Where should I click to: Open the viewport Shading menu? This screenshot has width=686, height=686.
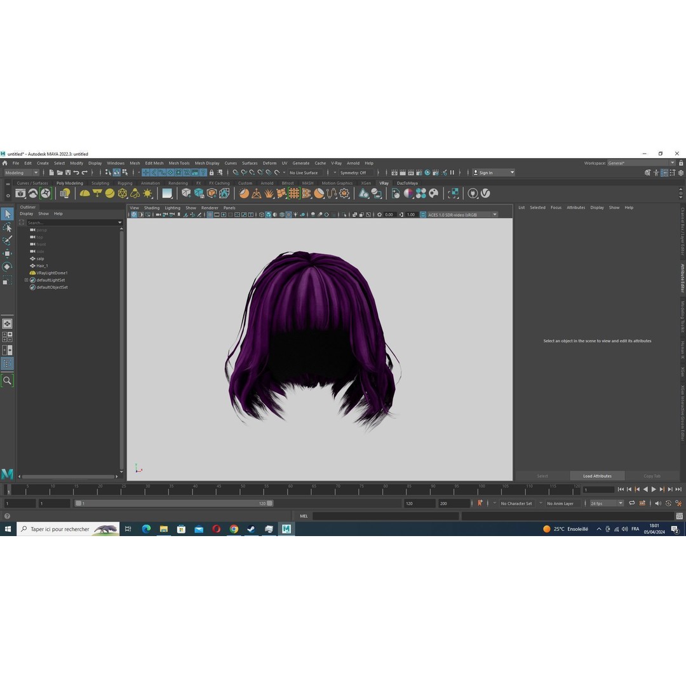pyautogui.click(x=152, y=208)
